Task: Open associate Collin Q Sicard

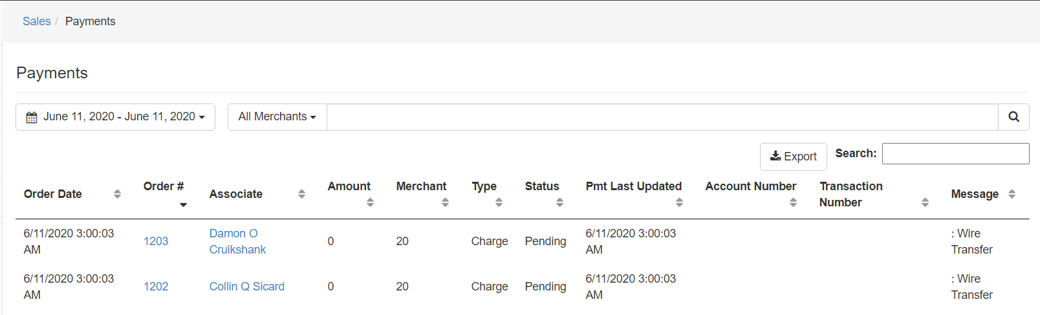Action: (246, 287)
